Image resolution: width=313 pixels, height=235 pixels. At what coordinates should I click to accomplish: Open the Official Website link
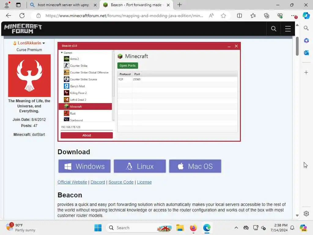click(72, 182)
